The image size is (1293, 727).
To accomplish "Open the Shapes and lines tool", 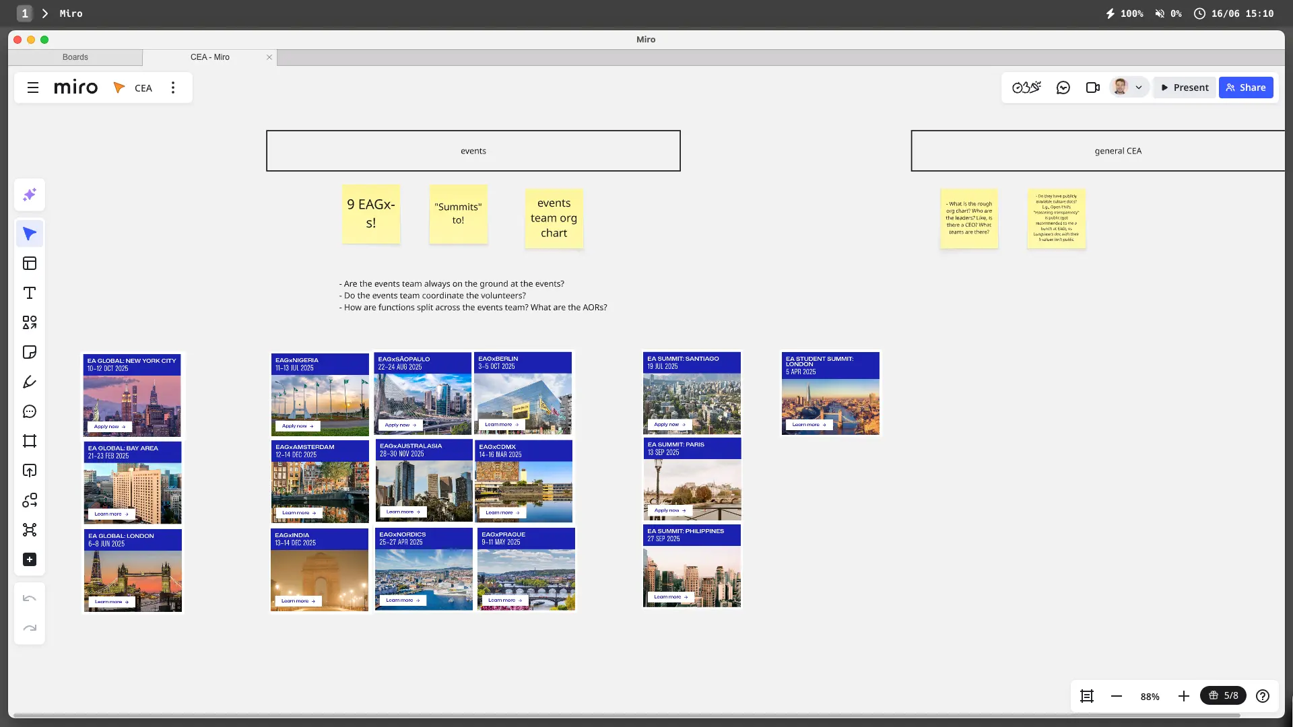I will pos(30,322).
